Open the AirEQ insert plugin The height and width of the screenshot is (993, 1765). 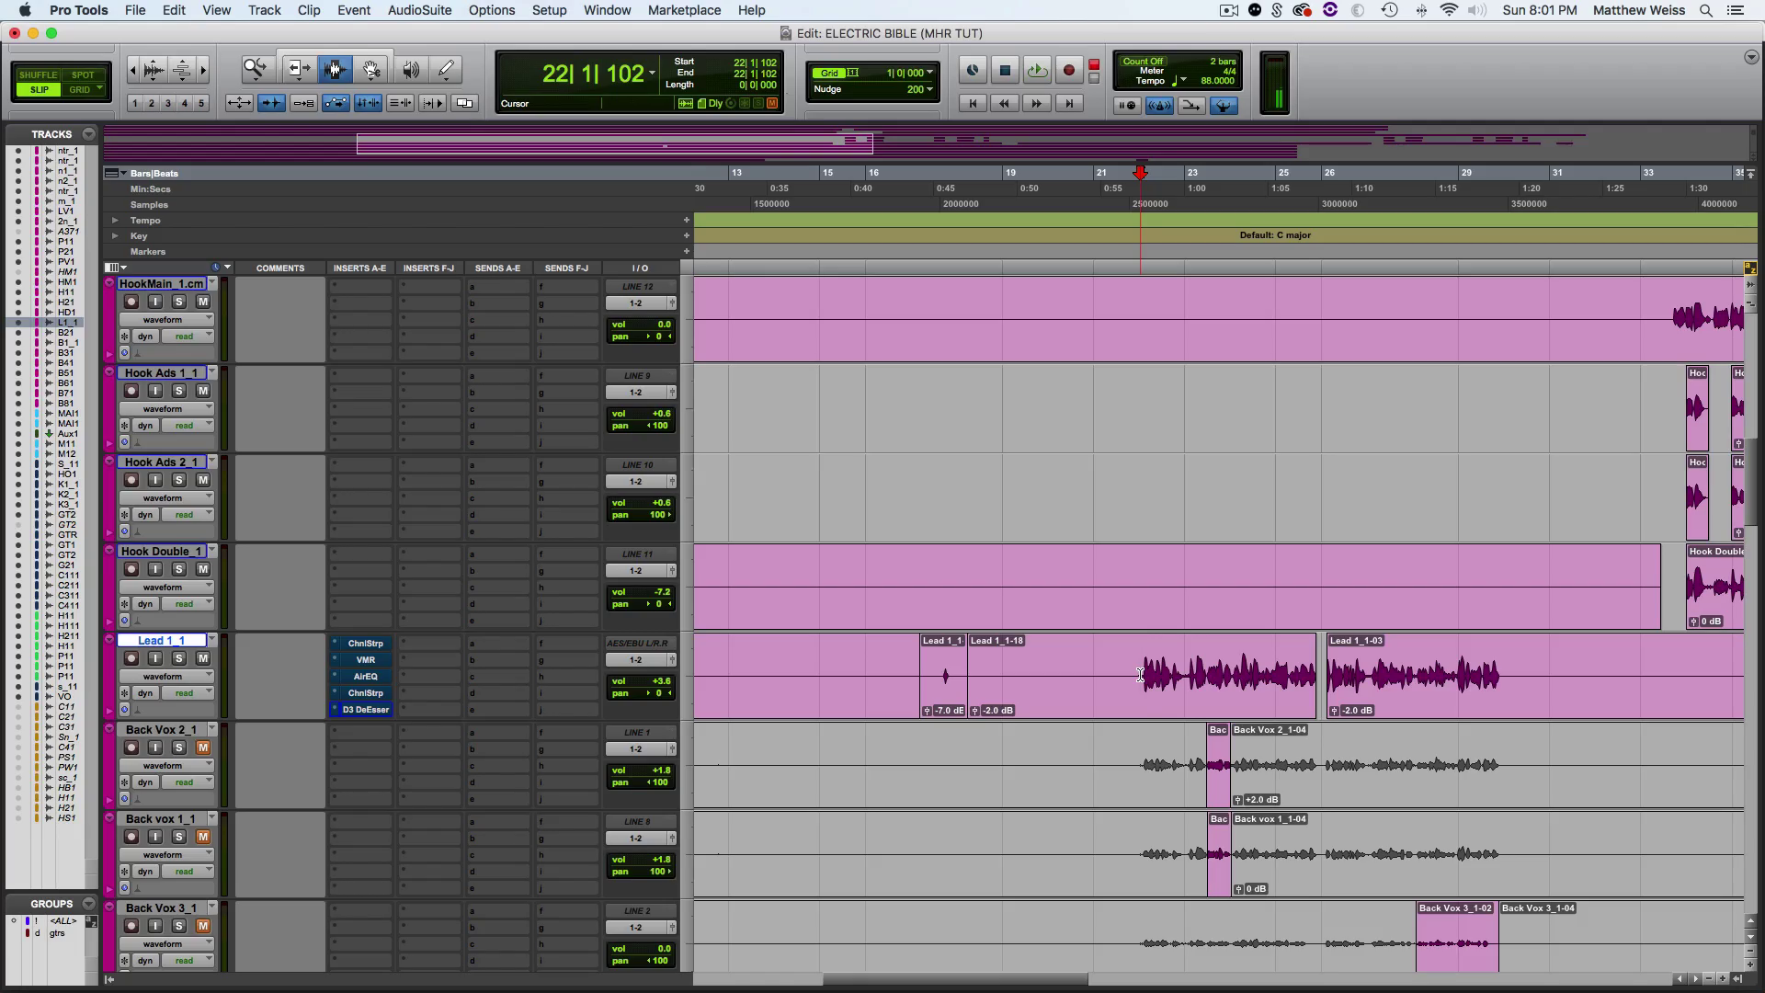tap(365, 677)
